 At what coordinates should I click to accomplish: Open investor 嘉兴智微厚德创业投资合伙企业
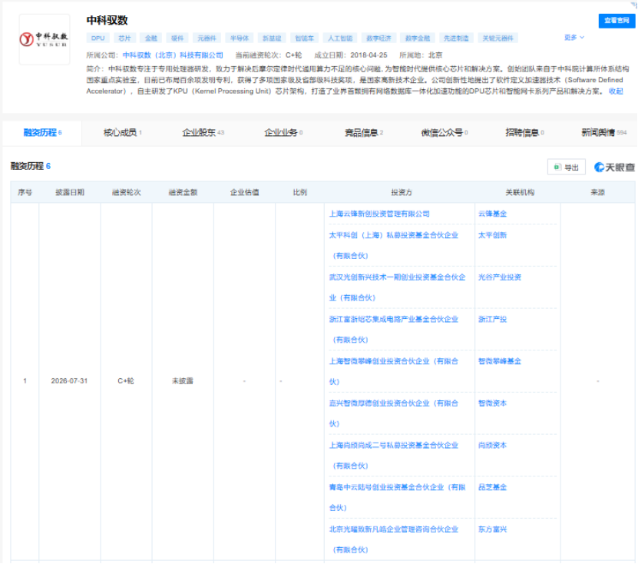tap(393, 413)
